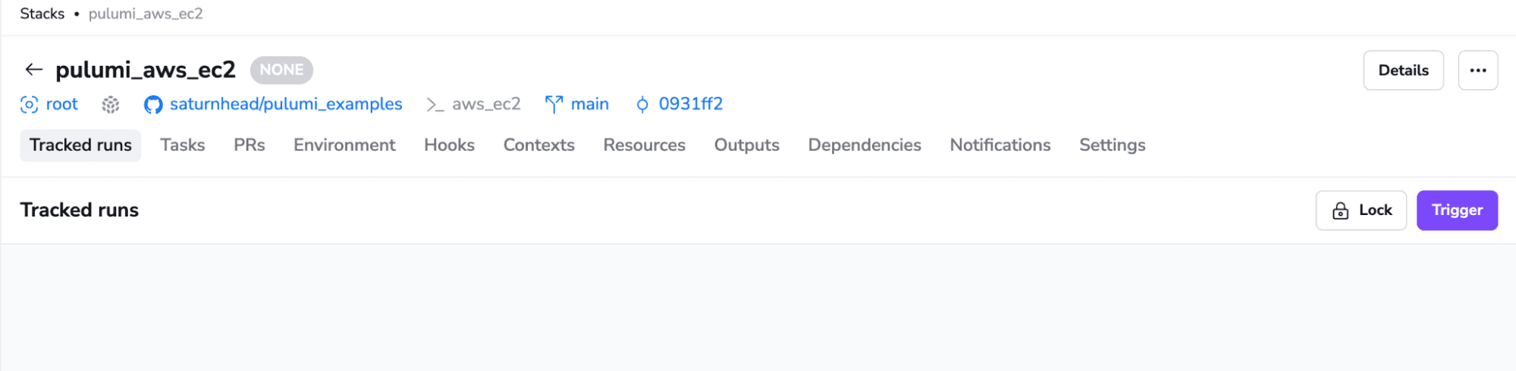Select the Tracked runs tab
The width and height of the screenshot is (1516, 371).
pos(80,145)
